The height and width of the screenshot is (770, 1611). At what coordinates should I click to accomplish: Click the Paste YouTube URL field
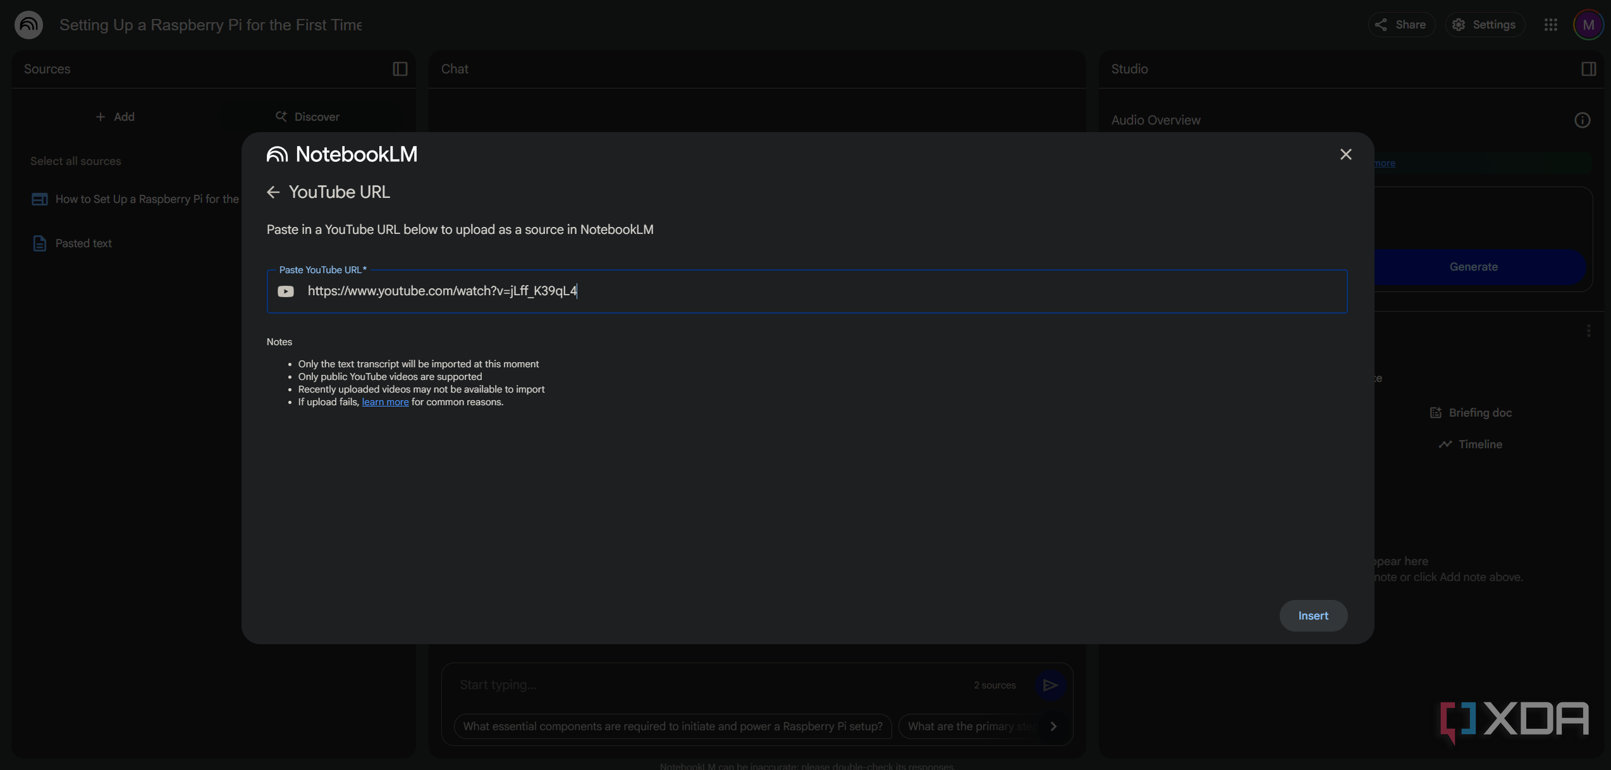coord(807,291)
